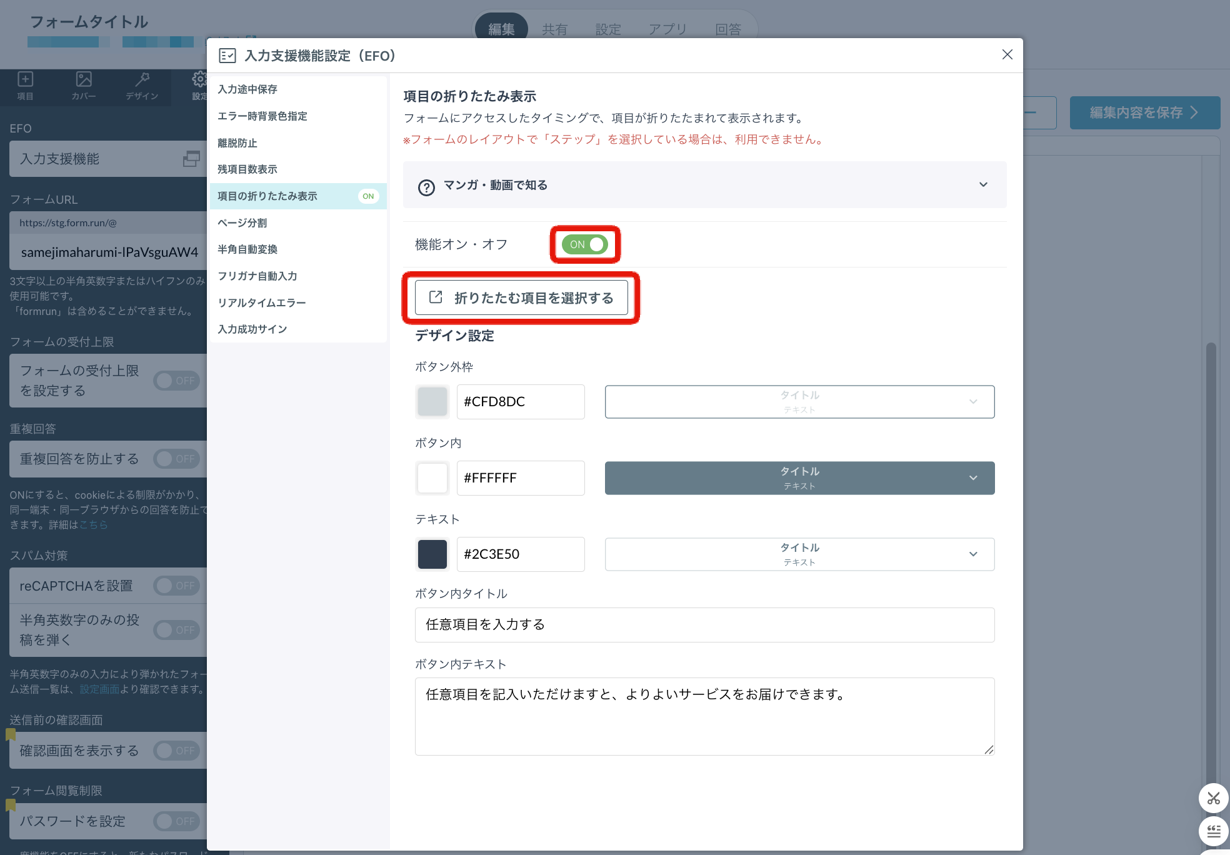Click the popup window icon beside 入力支援機能

(x=191, y=159)
